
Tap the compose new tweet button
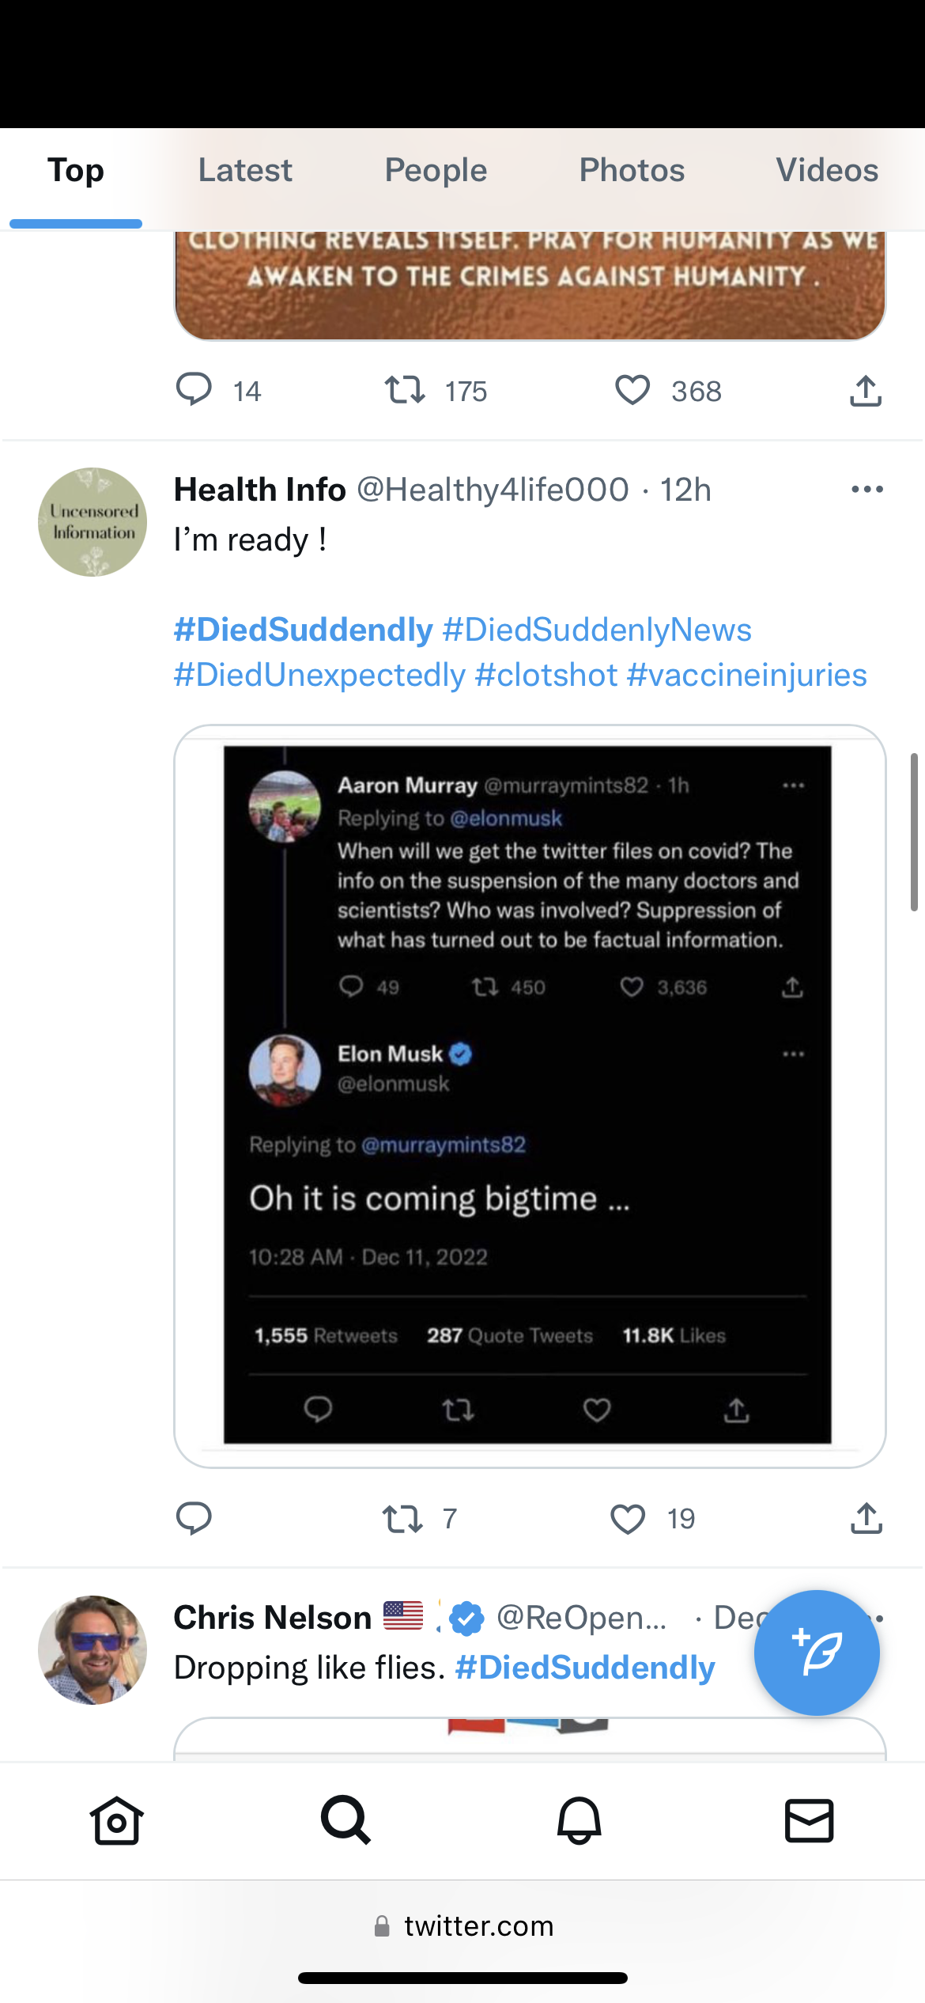coord(816,1652)
